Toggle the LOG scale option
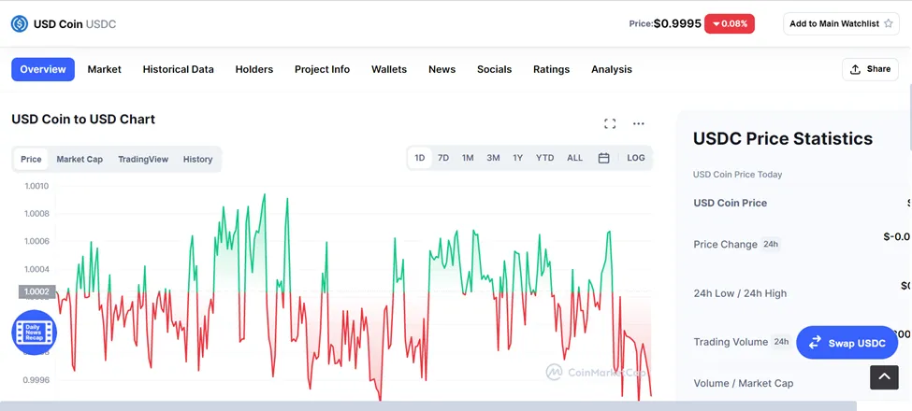The image size is (912, 411). tap(636, 158)
